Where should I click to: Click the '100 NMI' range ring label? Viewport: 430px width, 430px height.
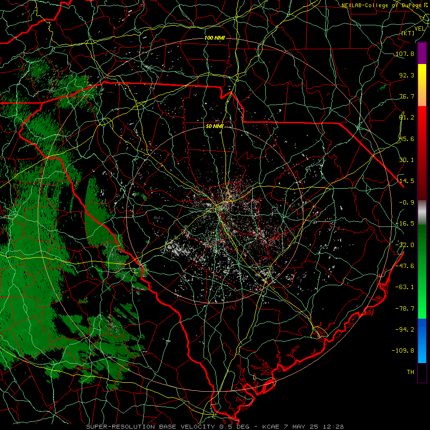click(215, 38)
